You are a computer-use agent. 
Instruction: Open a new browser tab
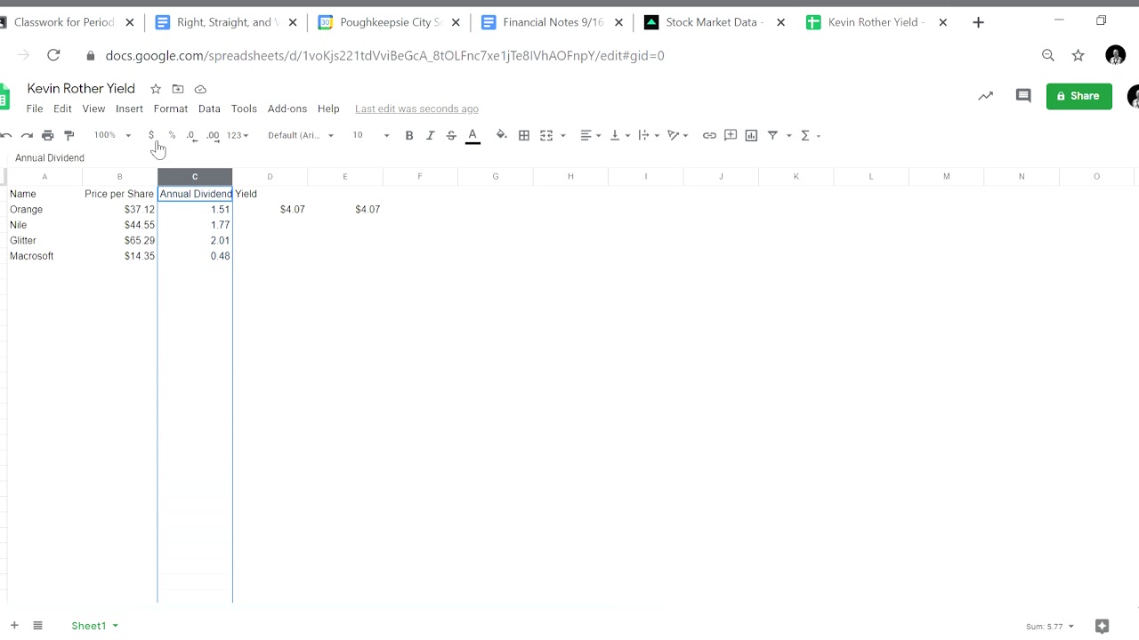click(x=978, y=22)
